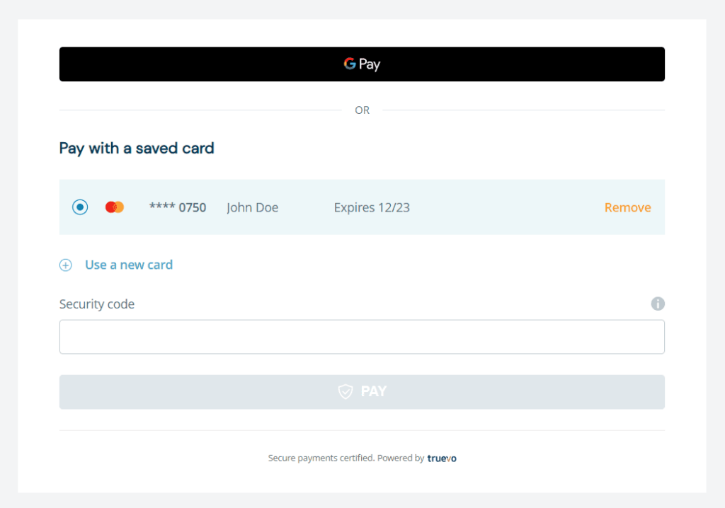Click the shield icon inside the PAY button
Viewport: 725px width, 508px height.
[x=345, y=391]
